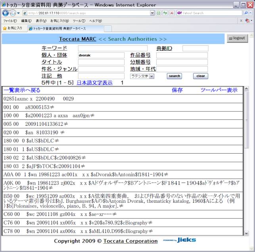Open the 表示(V) menu

click(x=41, y=21)
